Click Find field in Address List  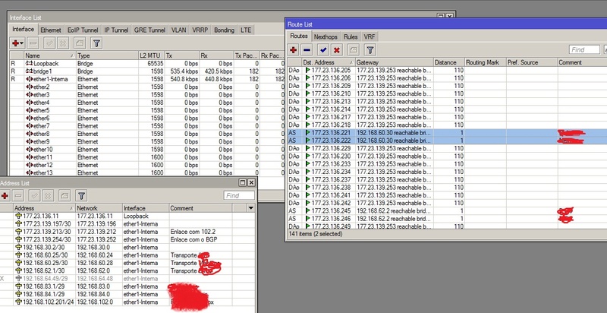tap(239, 195)
